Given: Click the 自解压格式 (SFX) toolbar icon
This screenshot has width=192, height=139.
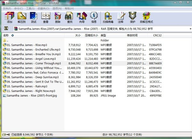Looking at the screenshot, I should 146,16.
